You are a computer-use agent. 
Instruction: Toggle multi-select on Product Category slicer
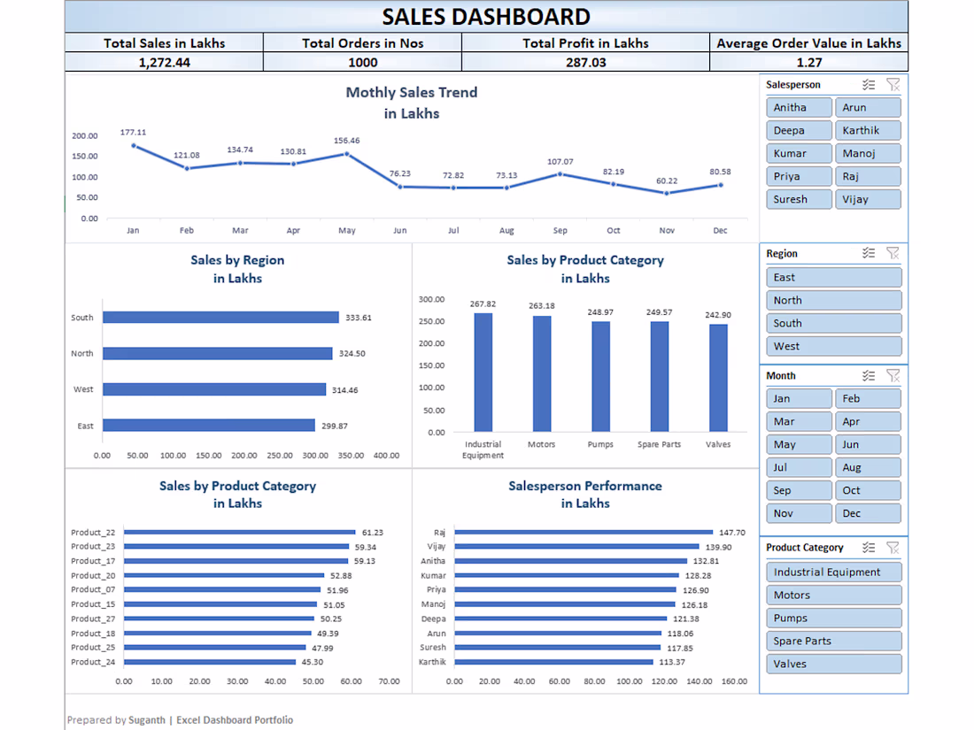click(x=869, y=548)
